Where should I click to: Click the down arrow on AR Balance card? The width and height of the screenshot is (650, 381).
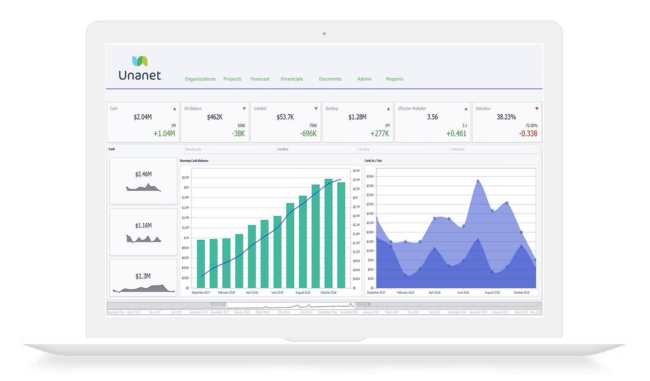[244, 109]
